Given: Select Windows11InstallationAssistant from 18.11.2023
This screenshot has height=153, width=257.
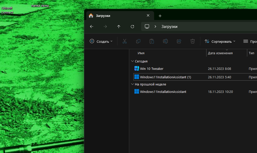Looking at the screenshot, I should (163, 92).
